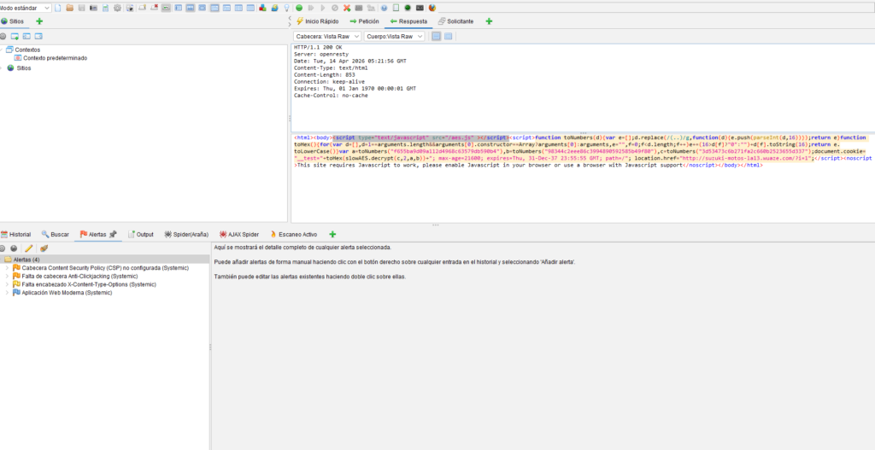Toggle Full Layout option

point(202,8)
